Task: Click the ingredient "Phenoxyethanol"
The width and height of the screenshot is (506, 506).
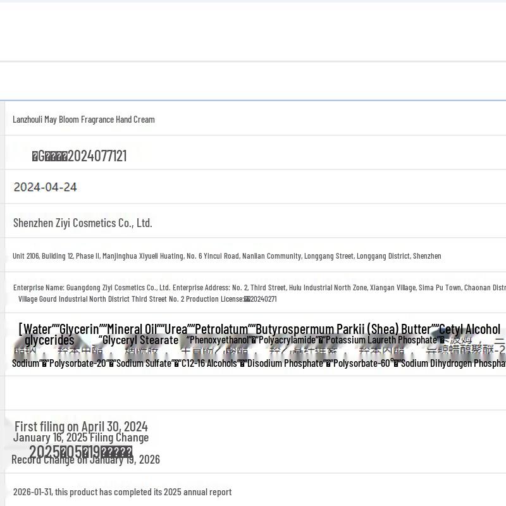Action: point(219,340)
